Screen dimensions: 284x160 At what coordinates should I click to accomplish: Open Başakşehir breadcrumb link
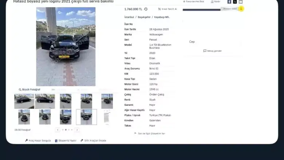(x=144, y=17)
